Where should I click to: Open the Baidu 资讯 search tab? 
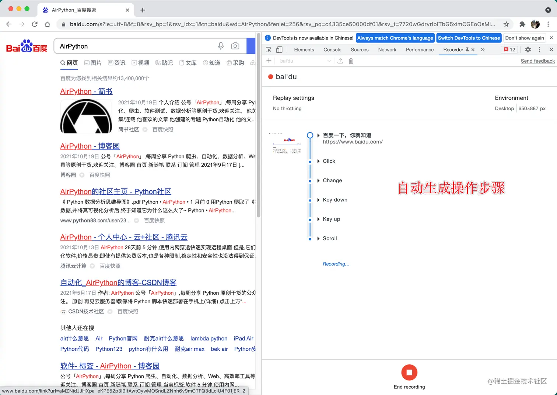(116, 63)
